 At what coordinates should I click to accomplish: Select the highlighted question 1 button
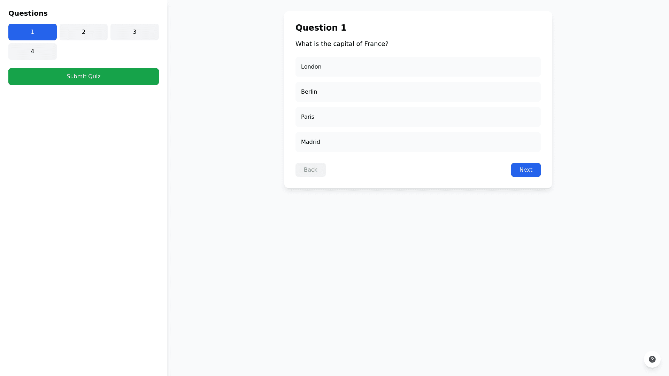coord(32,32)
